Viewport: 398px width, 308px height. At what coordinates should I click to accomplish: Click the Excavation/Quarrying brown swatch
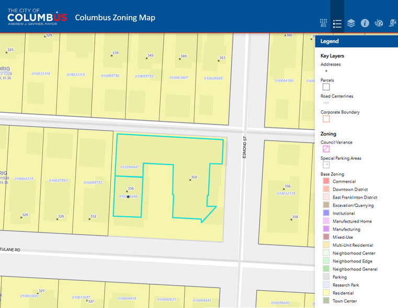coord(326,205)
